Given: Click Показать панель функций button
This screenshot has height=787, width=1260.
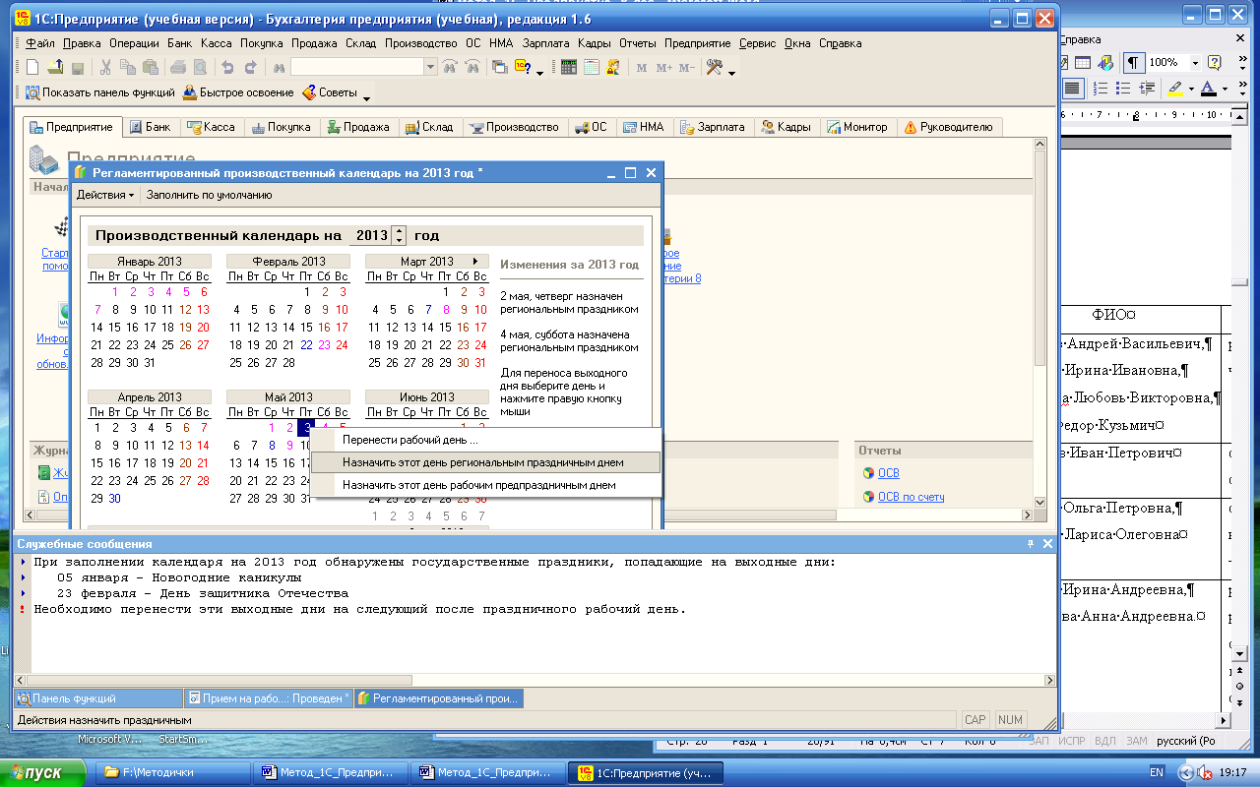Looking at the screenshot, I should pos(99,92).
